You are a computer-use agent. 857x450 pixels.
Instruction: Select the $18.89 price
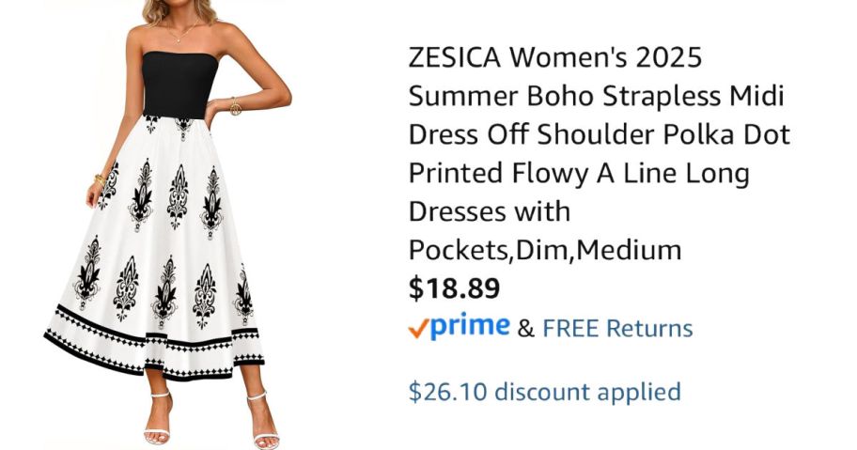pyautogui.click(x=454, y=288)
